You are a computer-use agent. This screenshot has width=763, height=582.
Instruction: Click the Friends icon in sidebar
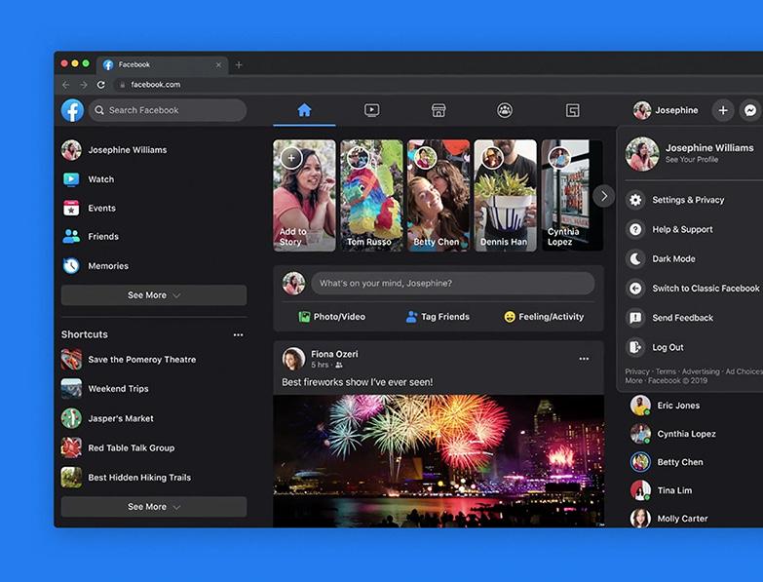pos(71,237)
